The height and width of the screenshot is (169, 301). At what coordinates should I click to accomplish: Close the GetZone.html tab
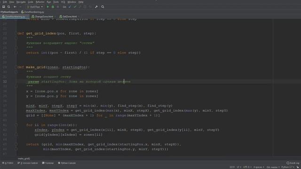click(78, 16)
